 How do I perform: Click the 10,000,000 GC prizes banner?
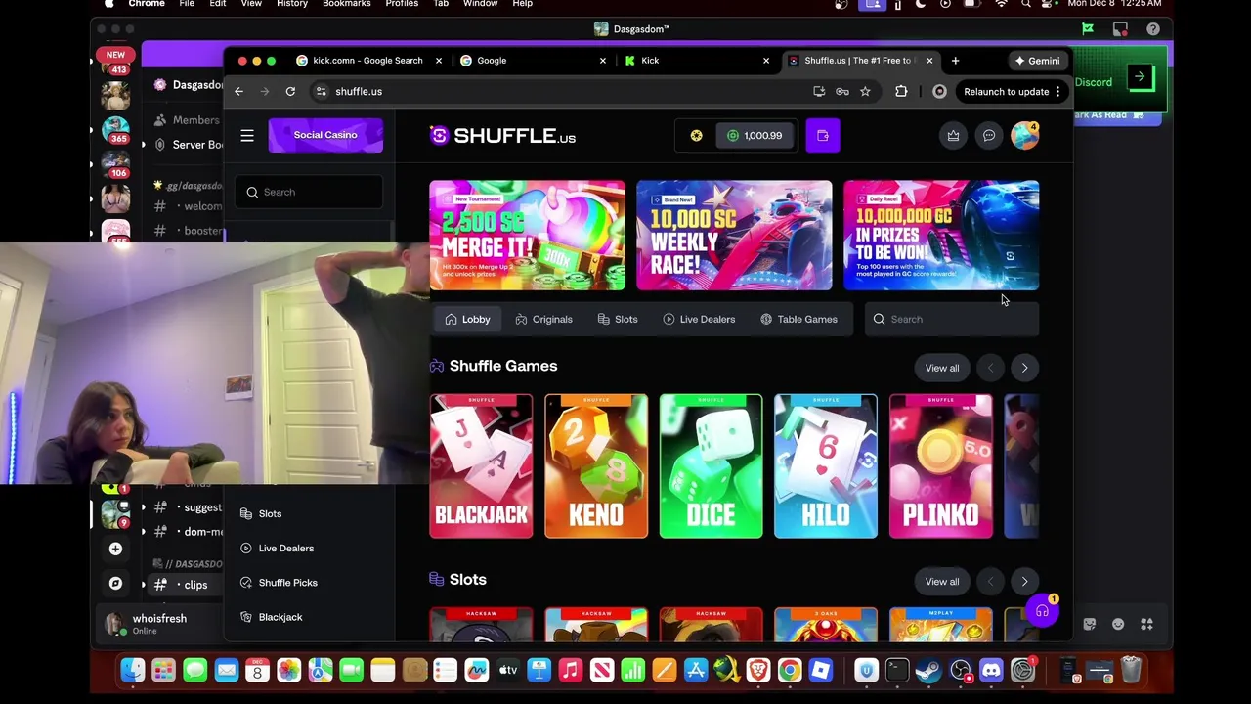click(941, 236)
